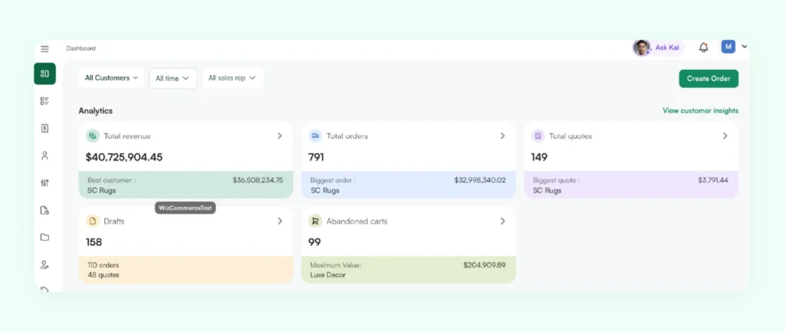The width and height of the screenshot is (785, 332).
Task: Open the All sales rep dropdown
Action: pos(232,78)
